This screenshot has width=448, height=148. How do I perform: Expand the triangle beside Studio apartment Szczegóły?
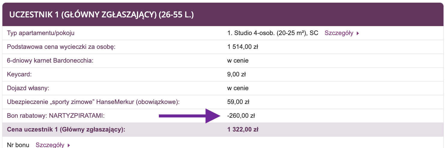click(358, 34)
